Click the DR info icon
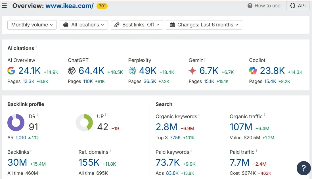This screenshot has width=312, height=179. click(x=37, y=115)
